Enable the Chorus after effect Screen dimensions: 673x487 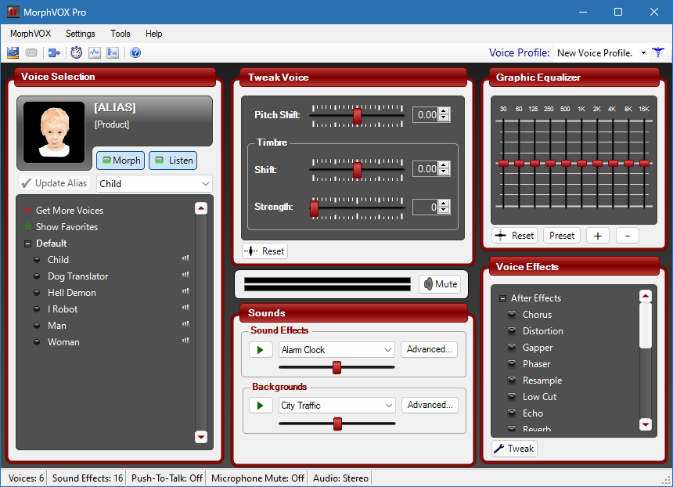[x=512, y=315]
